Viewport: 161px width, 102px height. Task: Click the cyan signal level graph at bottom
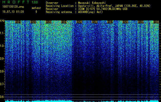click(x=82, y=101)
